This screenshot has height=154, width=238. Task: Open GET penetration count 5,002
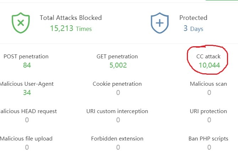pos(118,65)
